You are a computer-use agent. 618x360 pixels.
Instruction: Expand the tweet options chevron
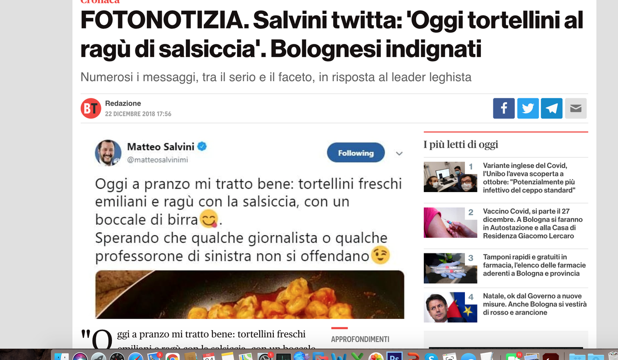click(399, 153)
